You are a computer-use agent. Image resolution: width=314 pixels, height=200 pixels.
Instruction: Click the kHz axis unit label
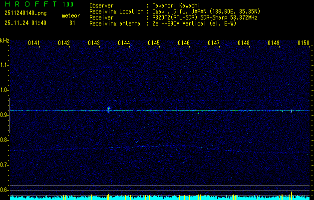click(4, 40)
